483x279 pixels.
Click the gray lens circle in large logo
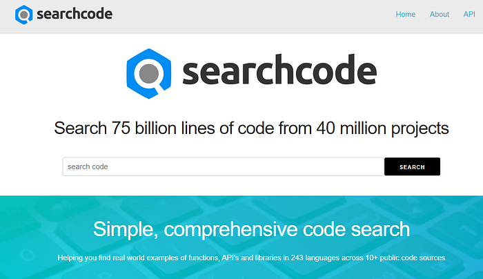(x=149, y=74)
